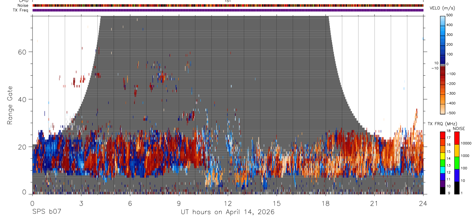Select the blue segment of NOISE legend
The width and height of the screenshot is (476, 220).
pyautogui.click(x=457, y=175)
